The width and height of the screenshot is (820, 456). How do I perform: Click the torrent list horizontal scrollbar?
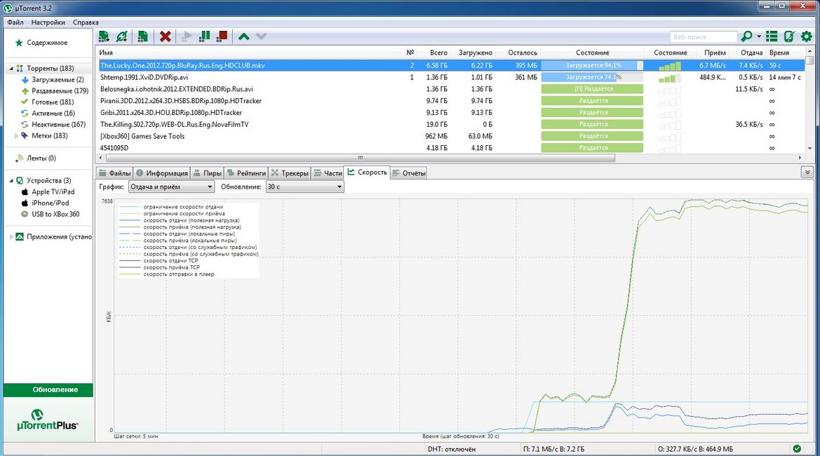[360, 157]
